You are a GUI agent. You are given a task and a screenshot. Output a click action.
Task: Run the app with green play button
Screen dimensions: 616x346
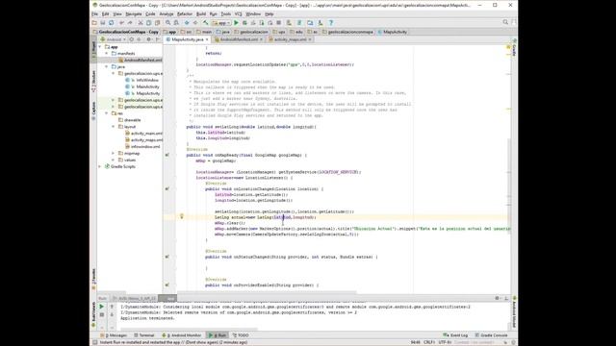tap(236, 23)
